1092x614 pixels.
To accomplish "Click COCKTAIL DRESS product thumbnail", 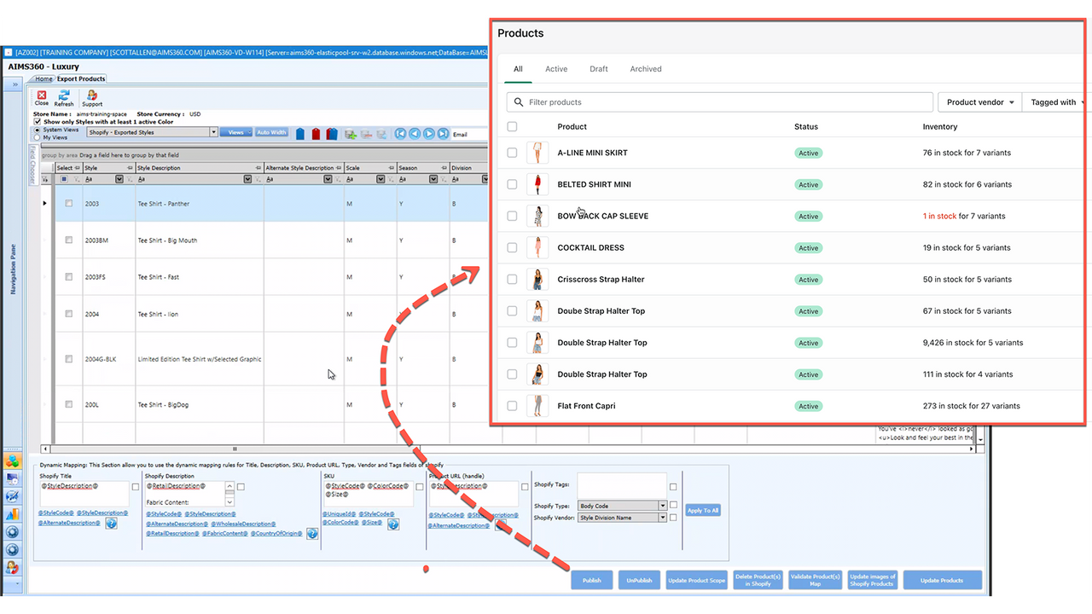I will click(x=537, y=247).
